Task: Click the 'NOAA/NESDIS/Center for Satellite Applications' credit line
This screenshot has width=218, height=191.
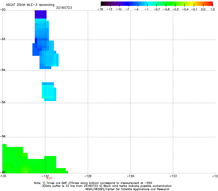Action: 127,189
